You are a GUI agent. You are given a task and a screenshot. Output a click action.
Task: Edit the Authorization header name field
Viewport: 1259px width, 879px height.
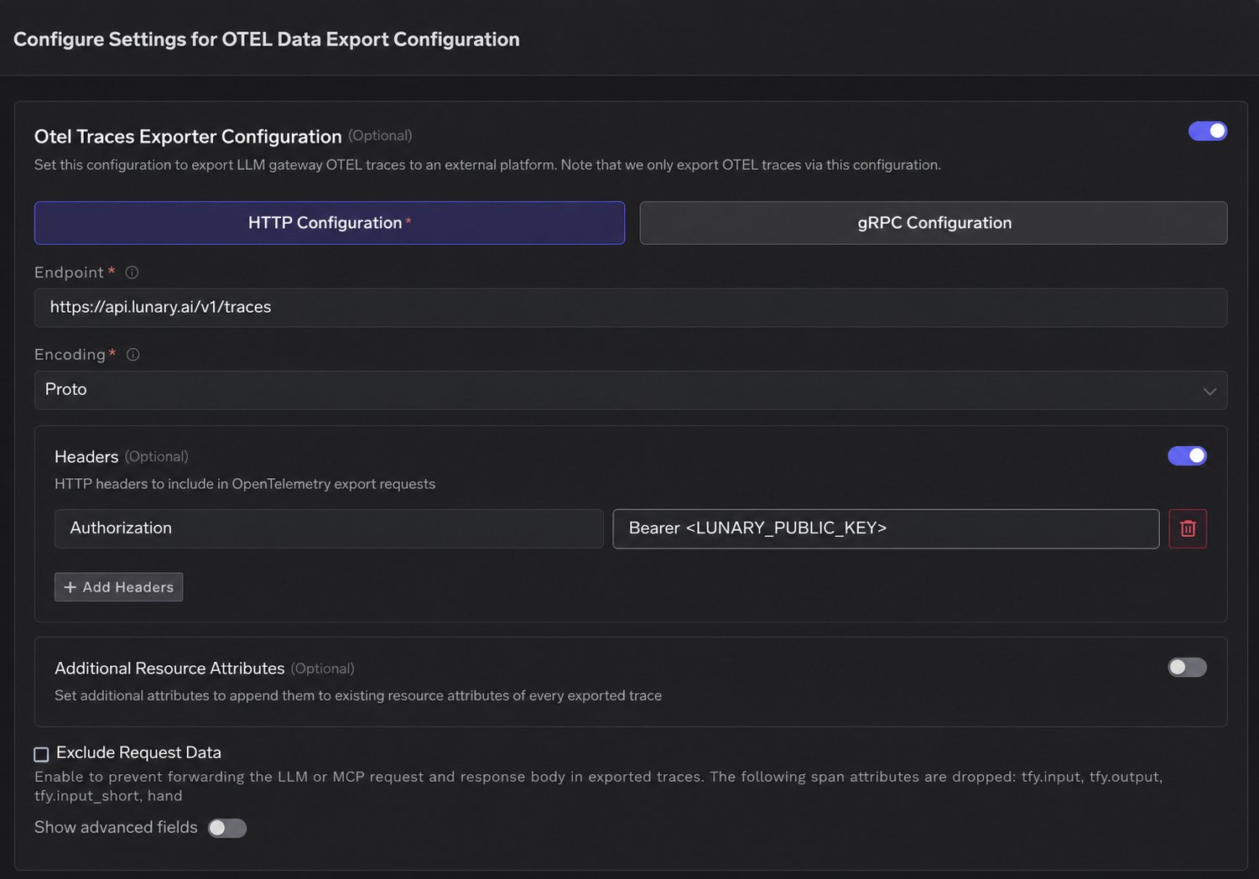pos(329,528)
